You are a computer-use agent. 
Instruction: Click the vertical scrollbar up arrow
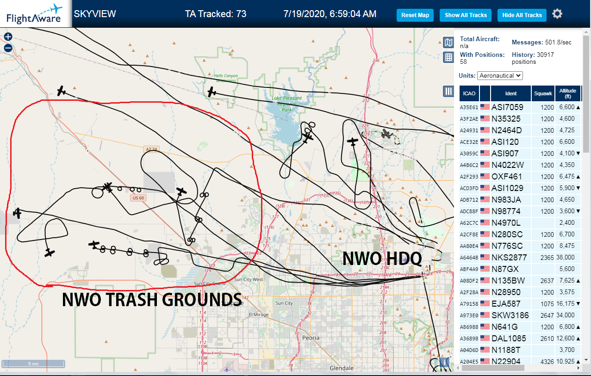point(586,32)
